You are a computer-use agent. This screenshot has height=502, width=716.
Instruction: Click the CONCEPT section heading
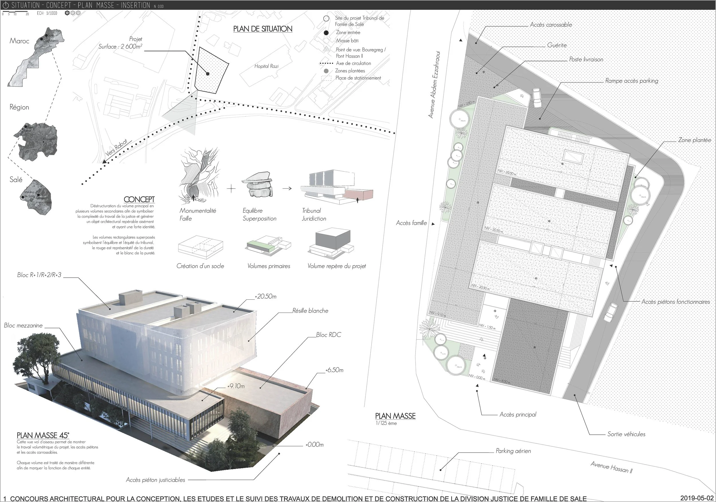pyautogui.click(x=139, y=199)
